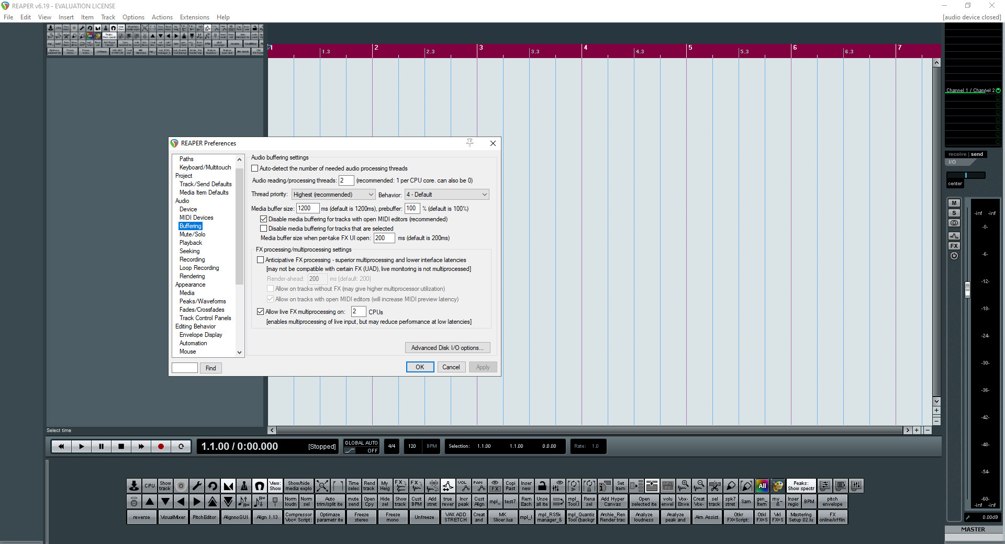The width and height of the screenshot is (1005, 544).
Task: Check disable buffering for selected tracks
Action: [264, 229]
